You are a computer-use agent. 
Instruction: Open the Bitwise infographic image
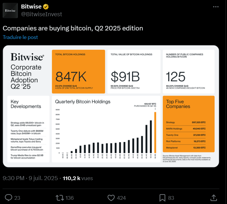click(x=111, y=106)
